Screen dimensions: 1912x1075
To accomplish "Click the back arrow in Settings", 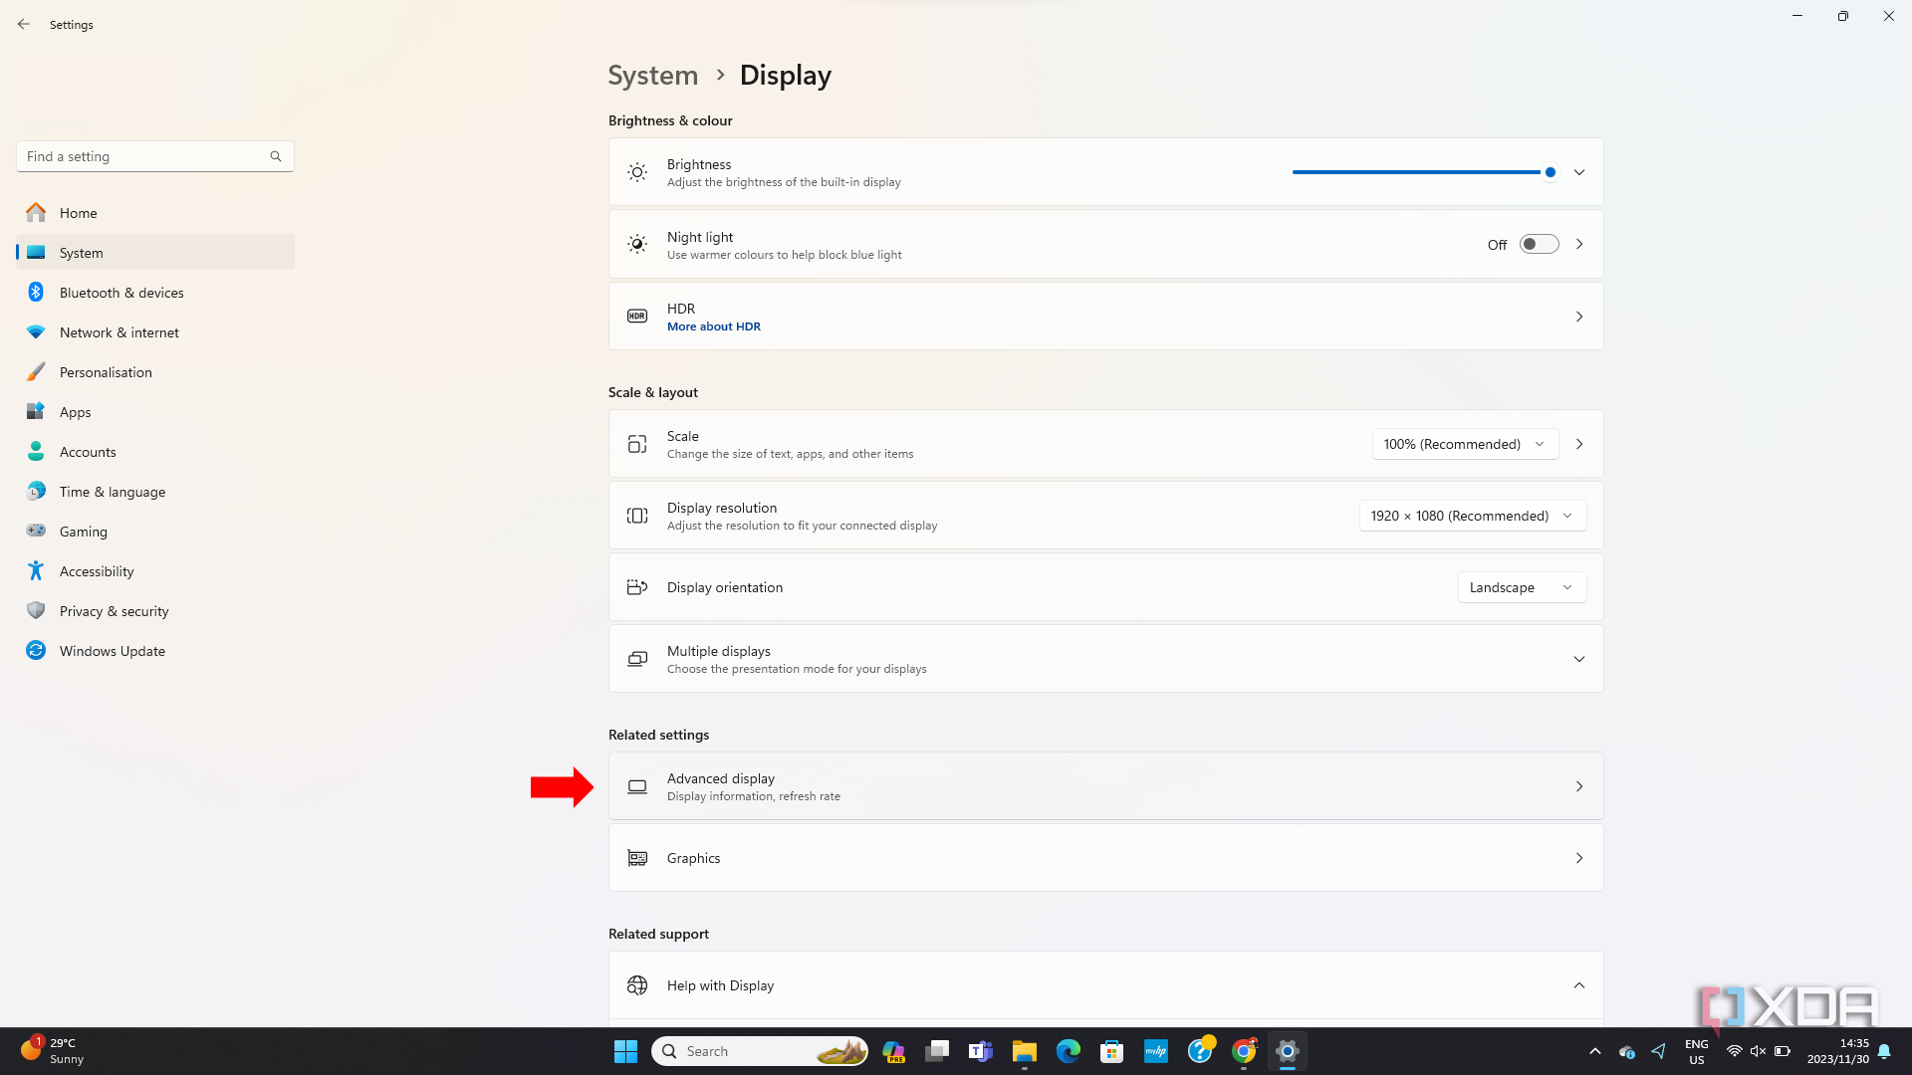I will pos(24,24).
